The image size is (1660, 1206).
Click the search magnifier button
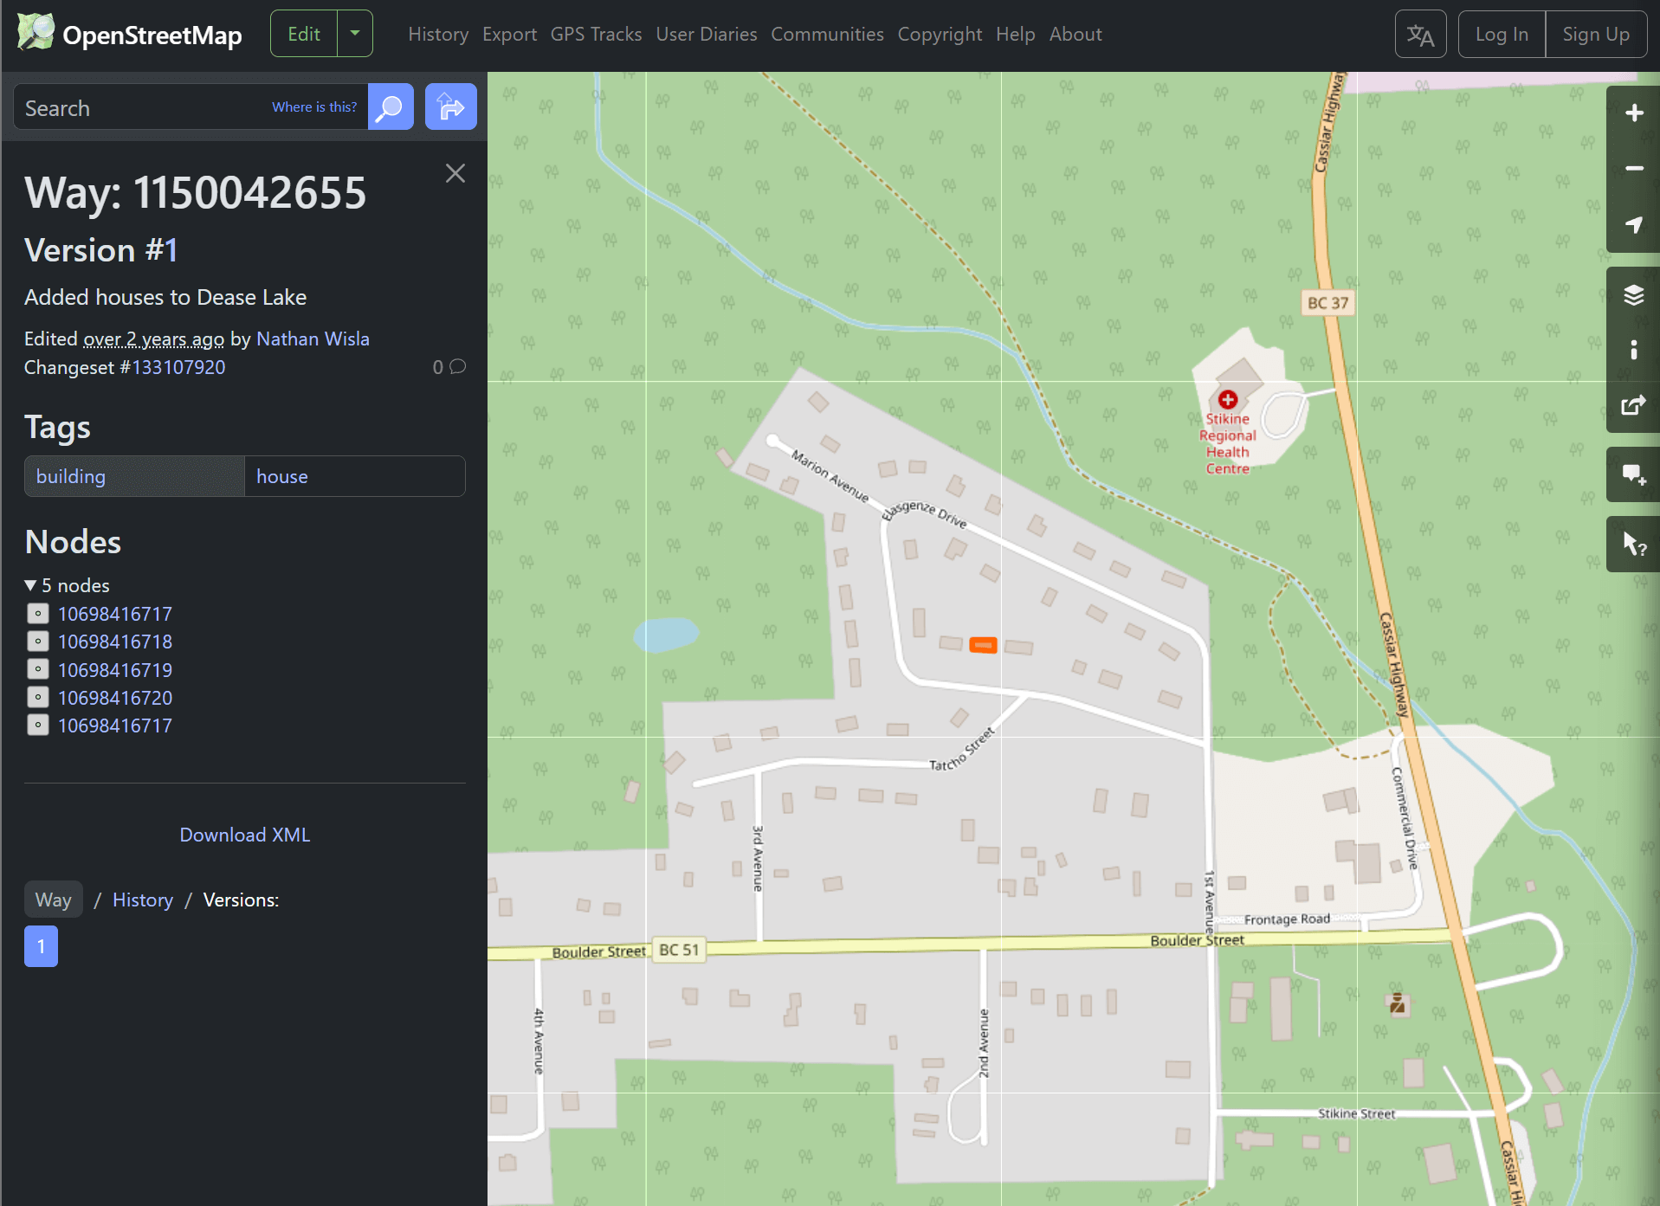(x=391, y=107)
